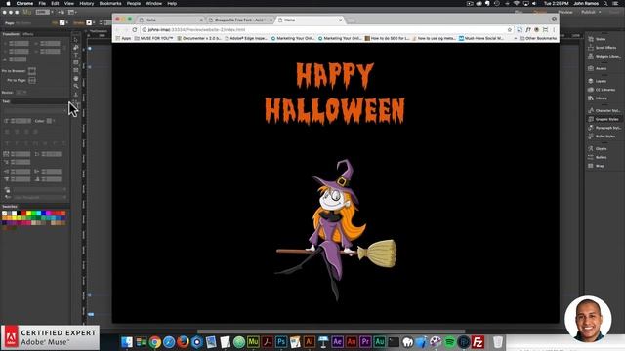
Task: Open FileZilla from the Dock
Action: coord(478,342)
